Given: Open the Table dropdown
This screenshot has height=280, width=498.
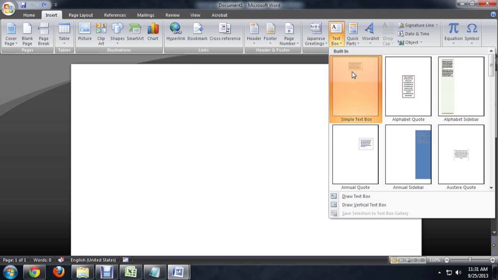Looking at the screenshot, I should (x=64, y=34).
